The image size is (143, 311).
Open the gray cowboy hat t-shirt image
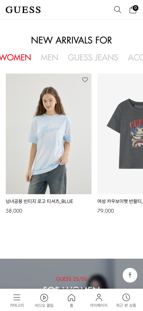120,134
